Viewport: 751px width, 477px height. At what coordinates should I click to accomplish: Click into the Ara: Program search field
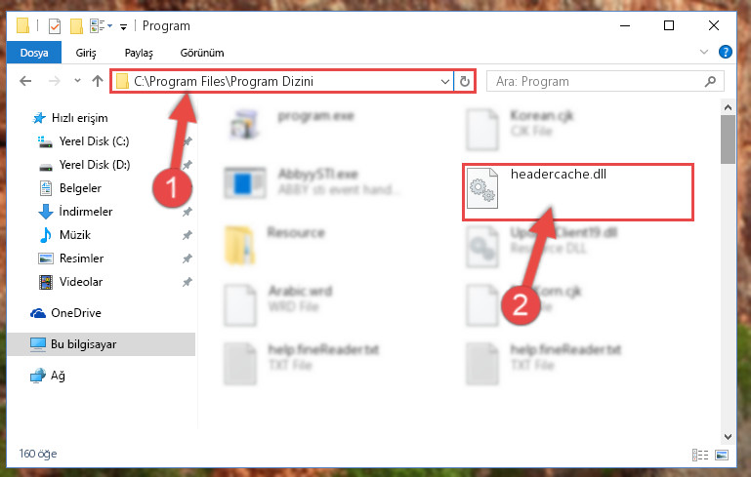(x=597, y=82)
